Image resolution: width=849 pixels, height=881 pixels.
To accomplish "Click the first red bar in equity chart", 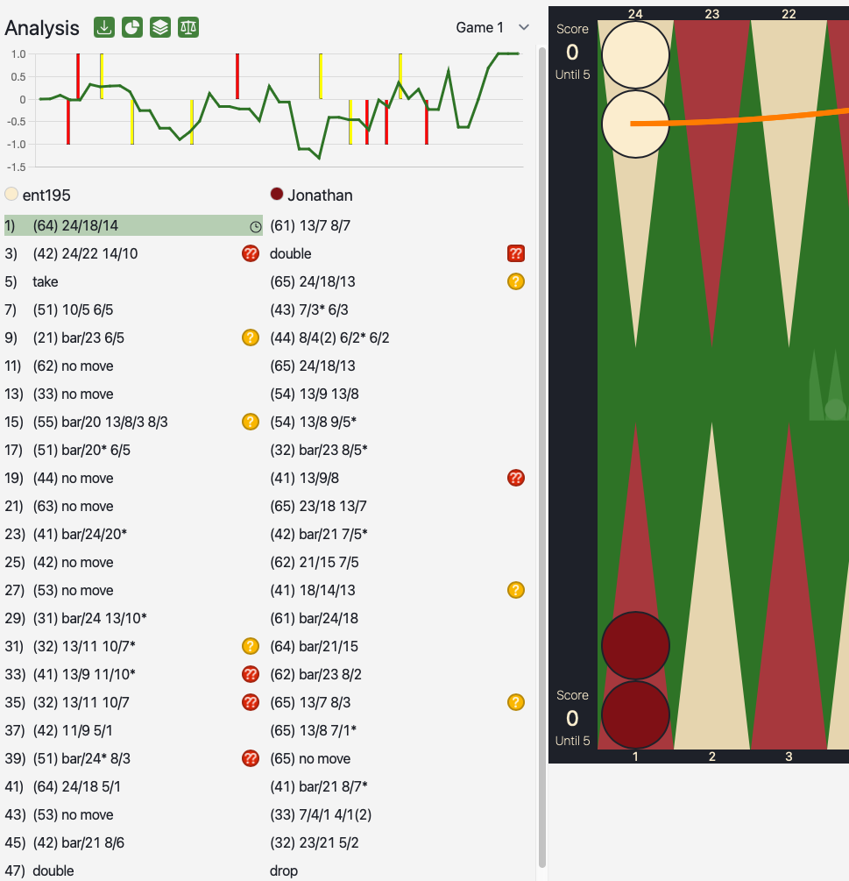I will (x=67, y=121).
